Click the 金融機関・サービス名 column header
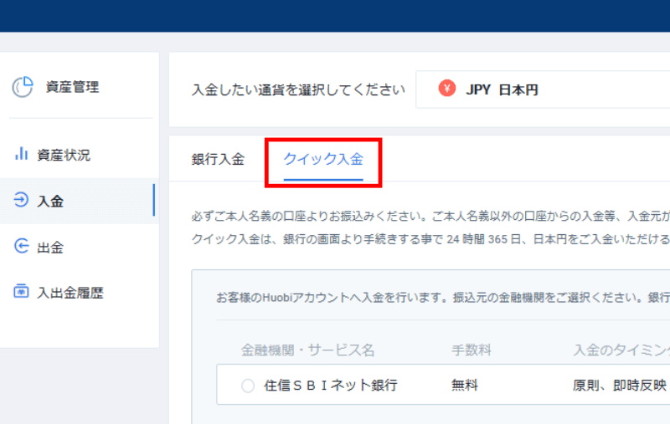This screenshot has height=424, width=670. (x=307, y=350)
